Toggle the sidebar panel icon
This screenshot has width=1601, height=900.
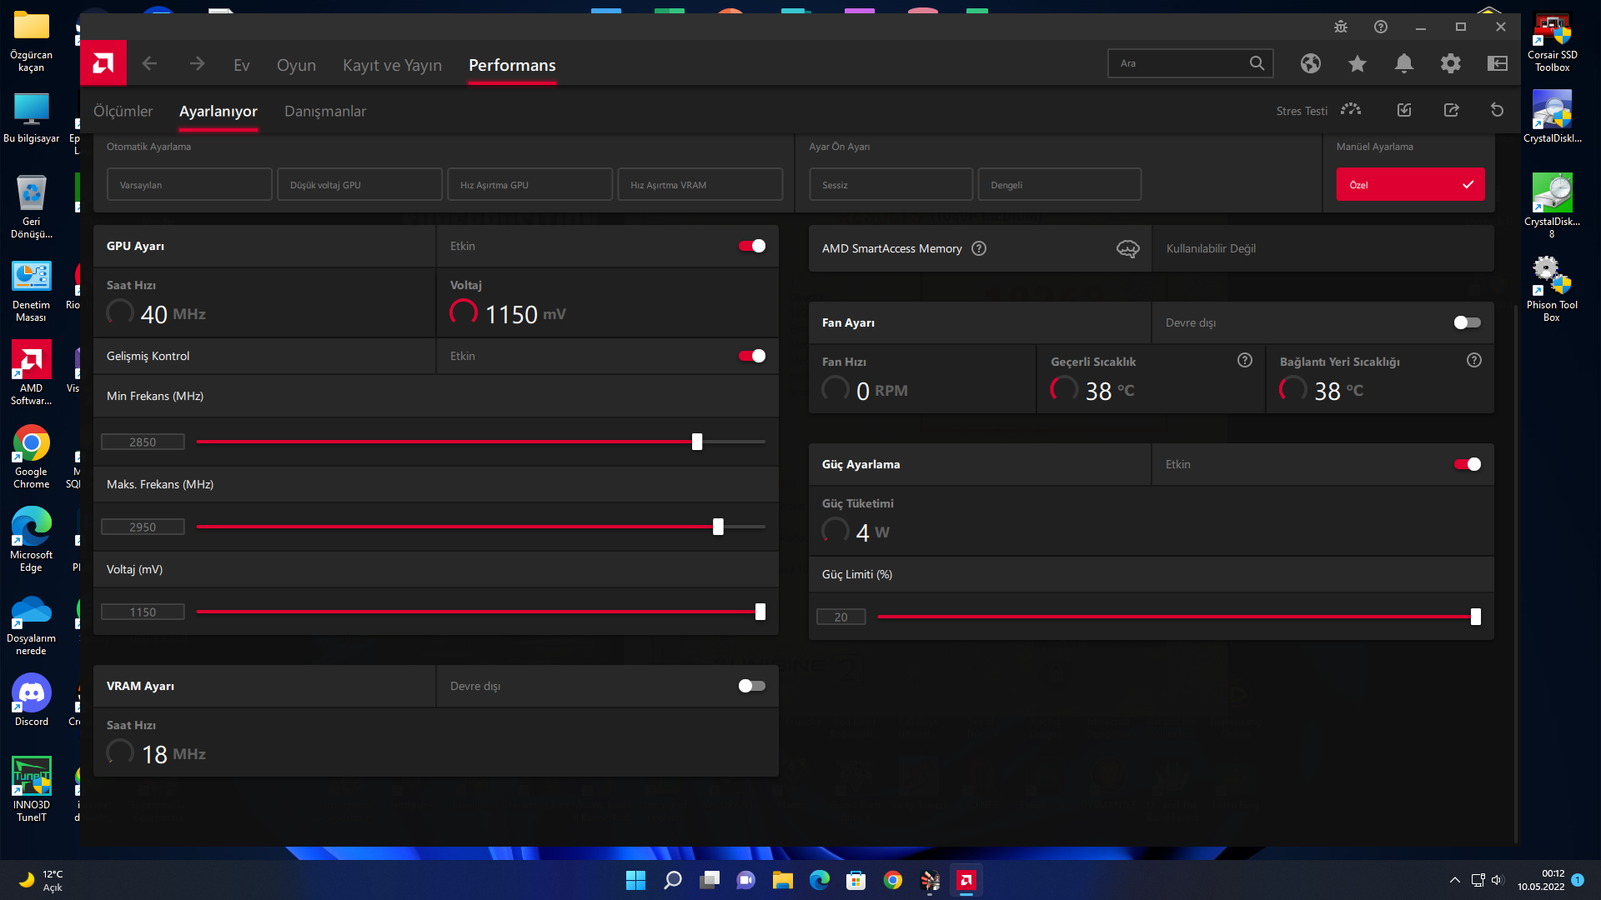point(1498,63)
